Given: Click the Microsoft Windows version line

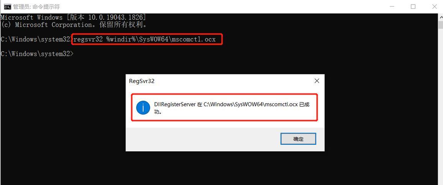Looking at the screenshot, I should click(x=73, y=18).
